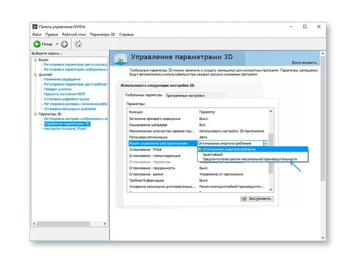Screen dimensions: 356x263
Task: Open Регулировка параметров изображения для видео
Action: 76,69
